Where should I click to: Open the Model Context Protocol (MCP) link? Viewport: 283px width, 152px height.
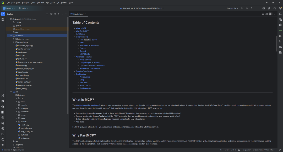click(x=88, y=106)
